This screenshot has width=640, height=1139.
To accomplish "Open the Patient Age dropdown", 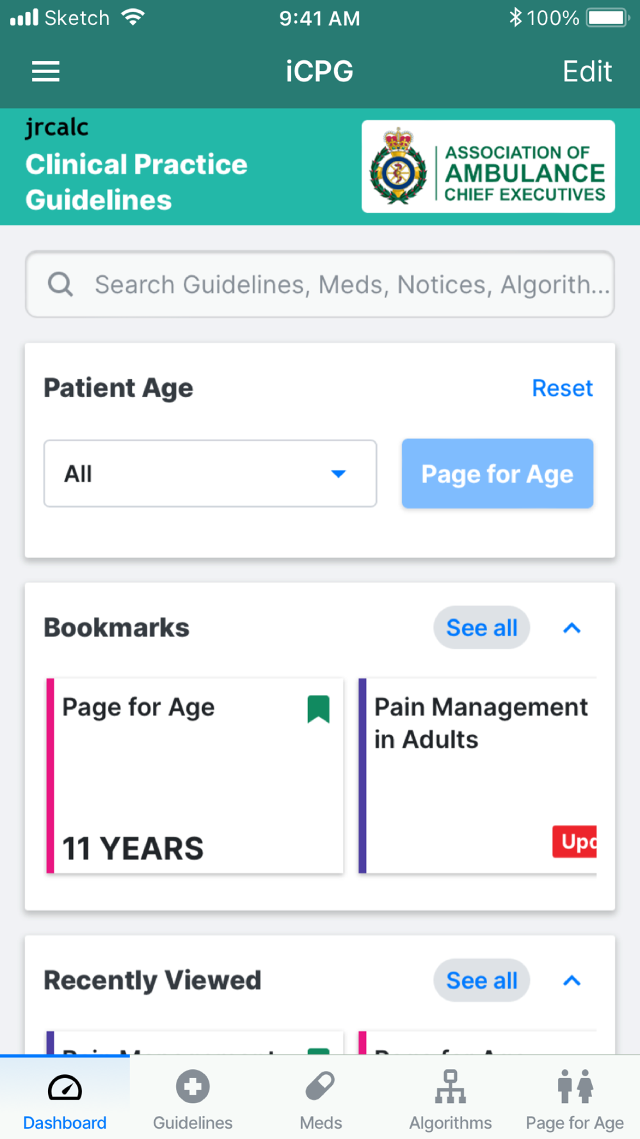I will 210,473.
